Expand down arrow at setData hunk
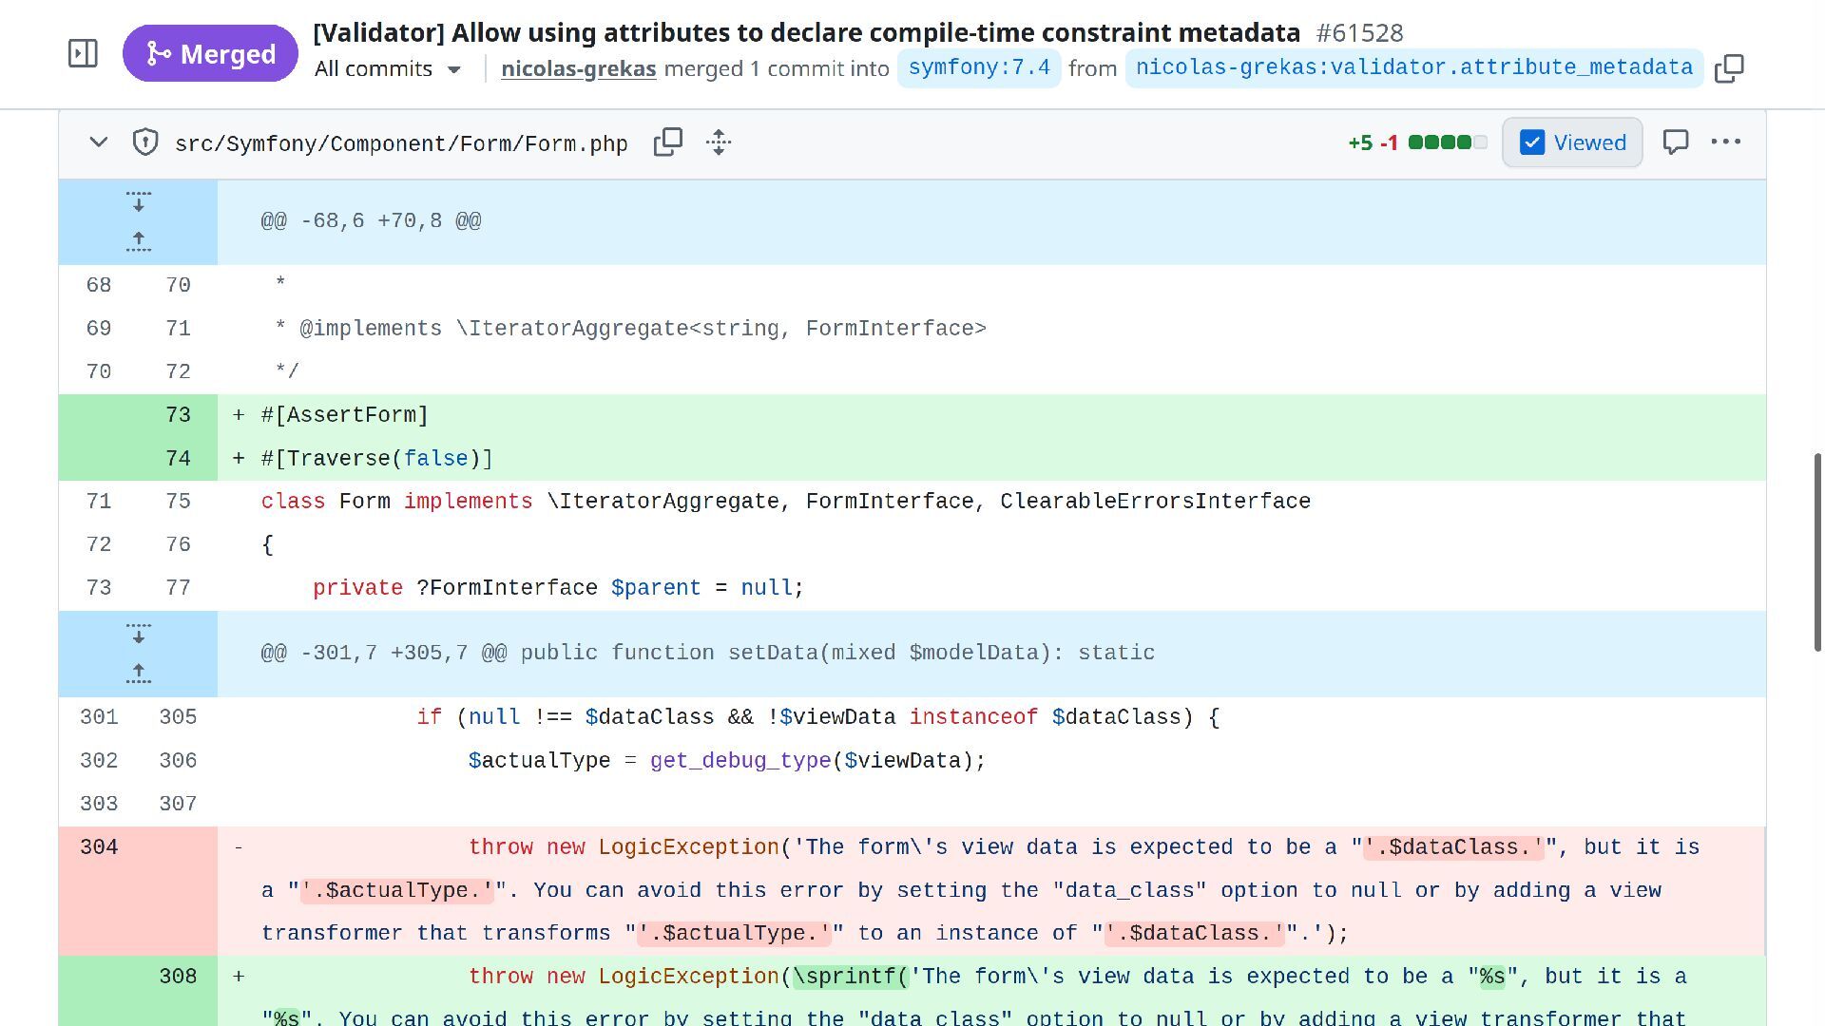The width and height of the screenshot is (1825, 1026). 139,634
